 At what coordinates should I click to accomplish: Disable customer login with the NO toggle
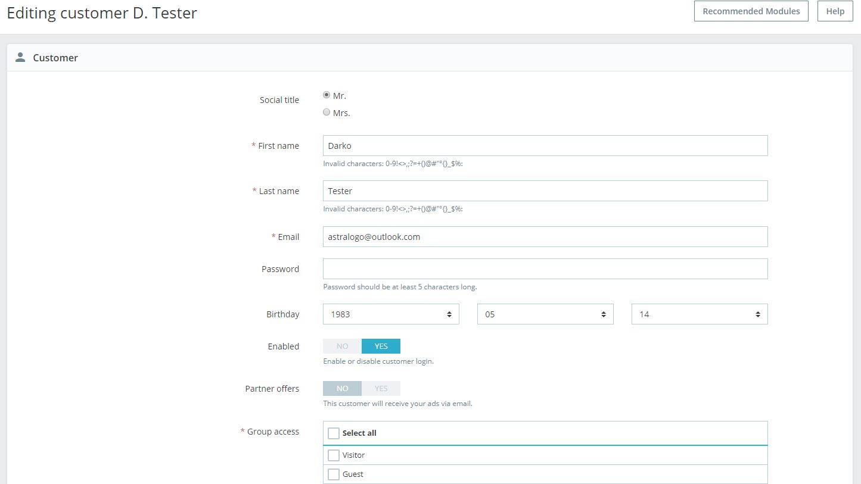pyautogui.click(x=341, y=346)
